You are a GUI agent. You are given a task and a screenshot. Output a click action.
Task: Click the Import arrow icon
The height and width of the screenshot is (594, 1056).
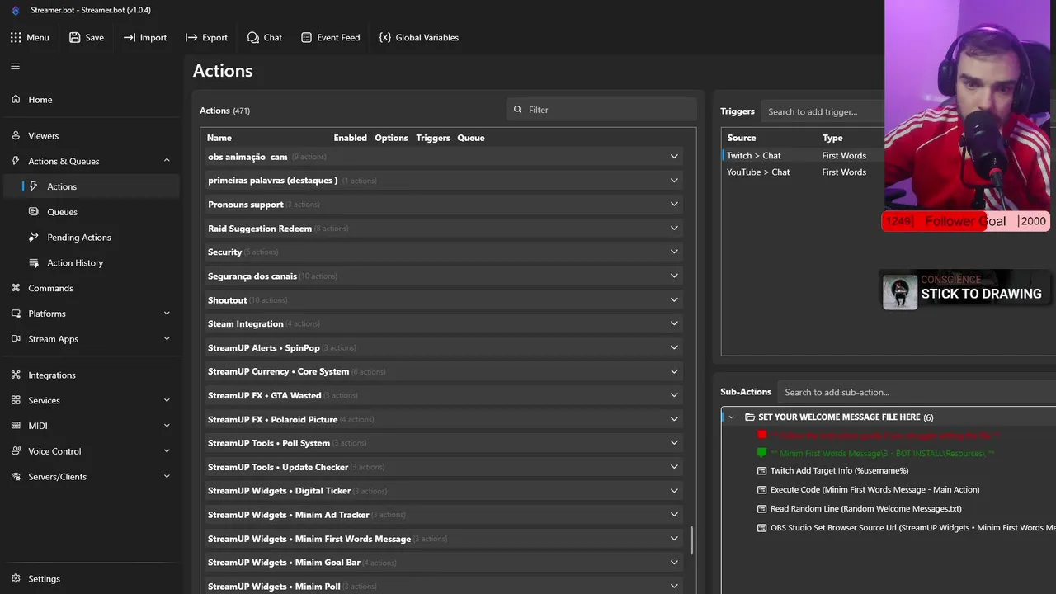pyautogui.click(x=130, y=37)
